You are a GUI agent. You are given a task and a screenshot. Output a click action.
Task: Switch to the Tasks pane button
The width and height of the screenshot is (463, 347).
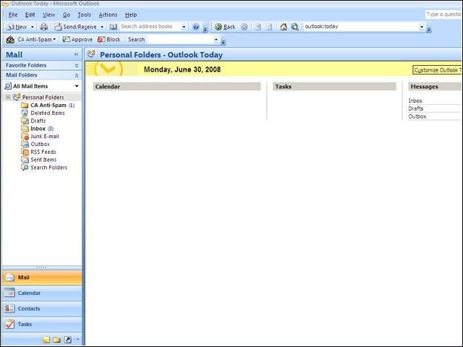point(42,325)
